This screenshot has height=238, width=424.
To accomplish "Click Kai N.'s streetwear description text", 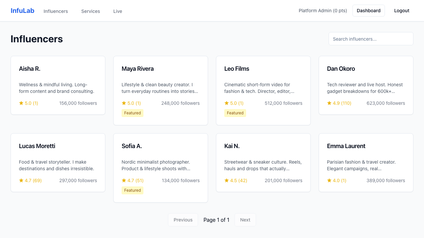I will coord(263,165).
